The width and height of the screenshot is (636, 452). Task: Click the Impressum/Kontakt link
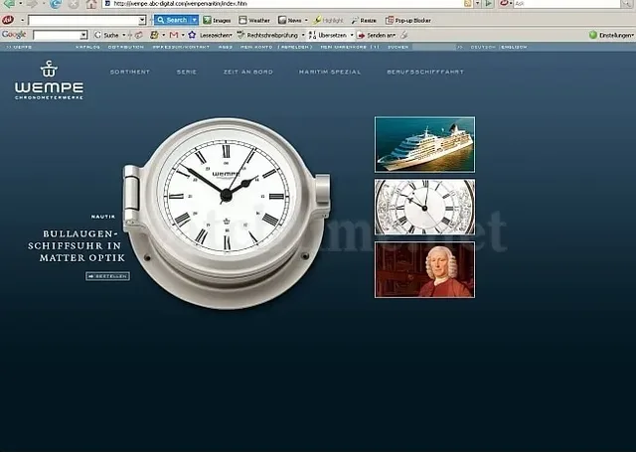[181, 47]
